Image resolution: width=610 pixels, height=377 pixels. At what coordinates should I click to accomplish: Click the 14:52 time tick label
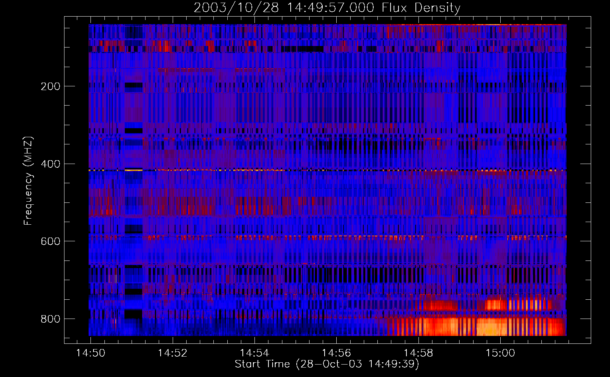click(172, 353)
